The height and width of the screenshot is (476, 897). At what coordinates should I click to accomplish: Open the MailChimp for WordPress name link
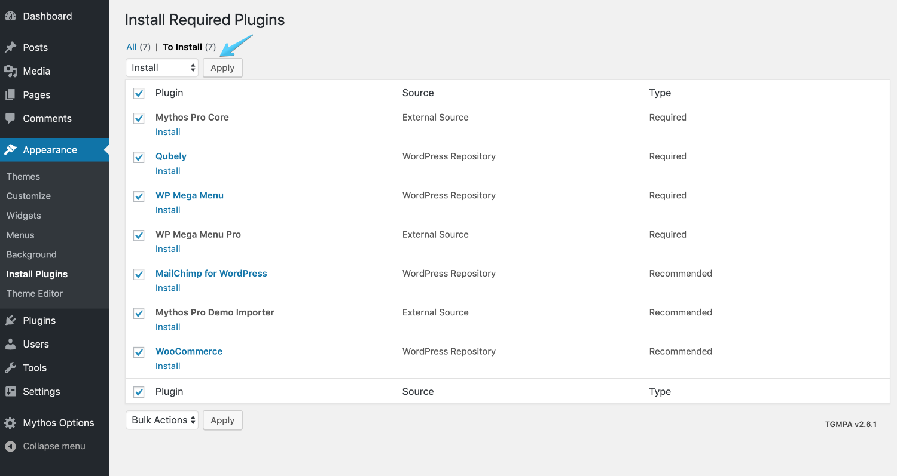pos(211,274)
